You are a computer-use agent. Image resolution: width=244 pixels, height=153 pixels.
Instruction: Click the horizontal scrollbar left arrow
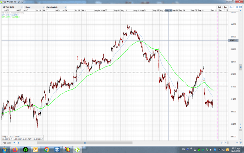point(18,143)
